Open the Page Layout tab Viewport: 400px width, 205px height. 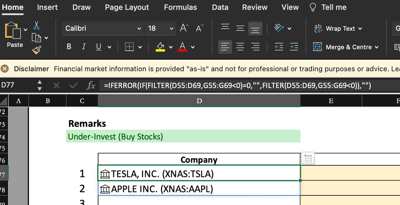coord(127,7)
